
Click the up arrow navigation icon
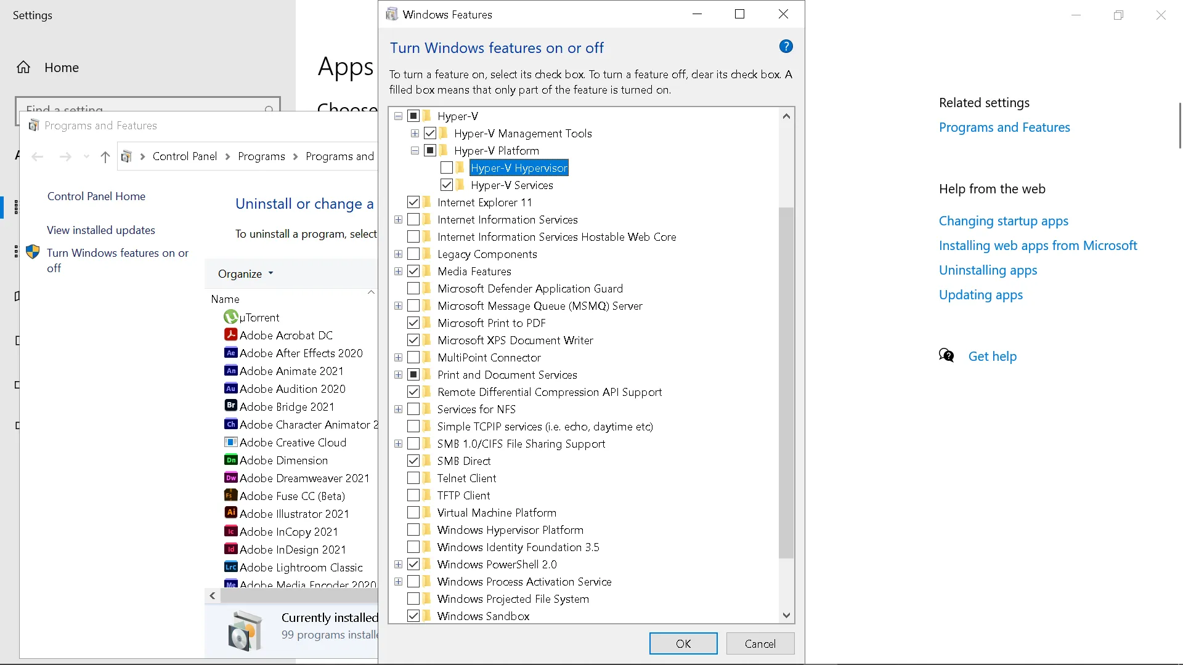(105, 157)
